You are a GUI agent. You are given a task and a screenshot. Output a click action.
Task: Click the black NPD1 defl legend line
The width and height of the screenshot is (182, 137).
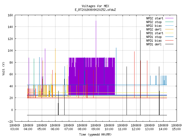169,44
